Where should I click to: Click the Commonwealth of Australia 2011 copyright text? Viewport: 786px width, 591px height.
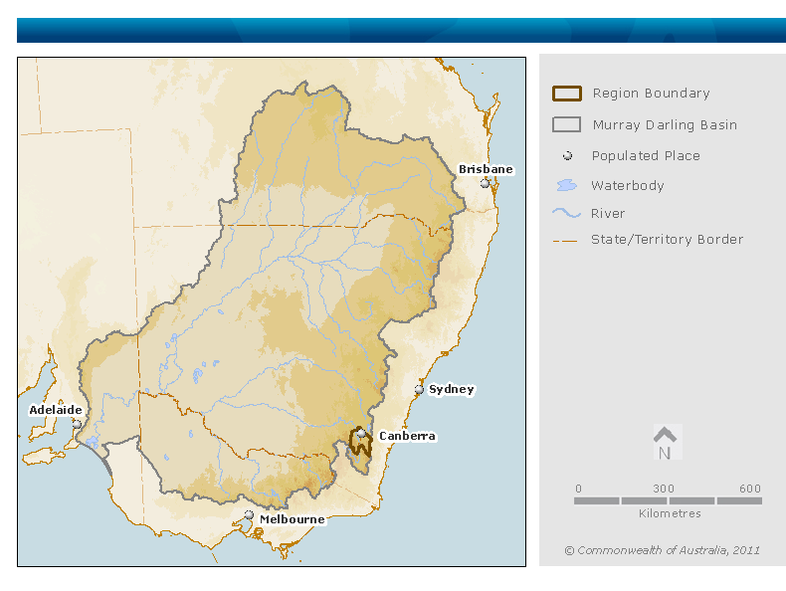click(663, 550)
